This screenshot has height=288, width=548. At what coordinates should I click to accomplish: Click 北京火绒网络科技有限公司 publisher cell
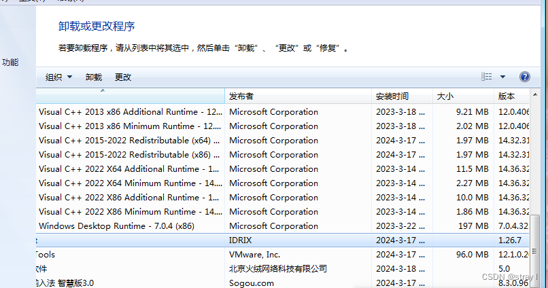pos(278,269)
